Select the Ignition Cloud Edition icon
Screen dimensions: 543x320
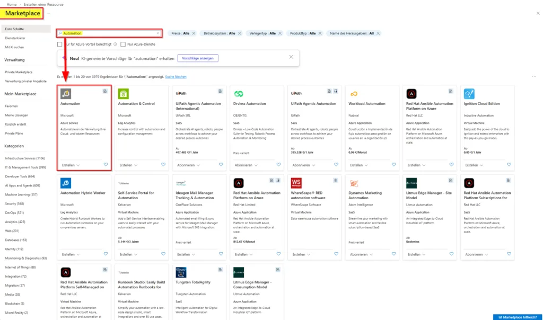[x=469, y=94]
